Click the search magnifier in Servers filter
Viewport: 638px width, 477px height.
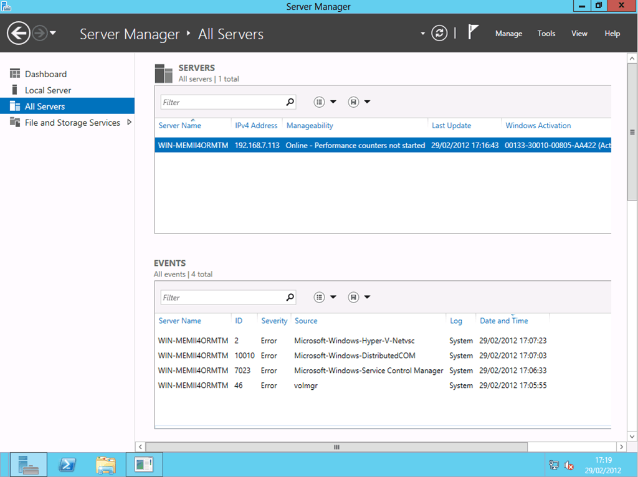[x=290, y=102]
